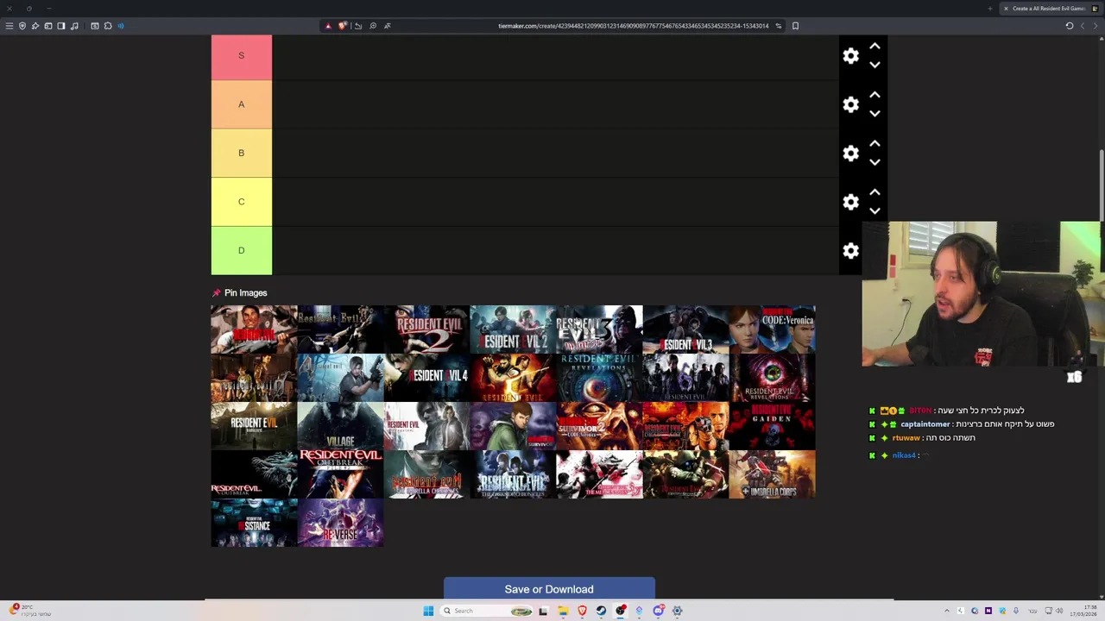Open Discord from the taskbar
Image resolution: width=1105 pixels, height=621 pixels.
coord(658,611)
